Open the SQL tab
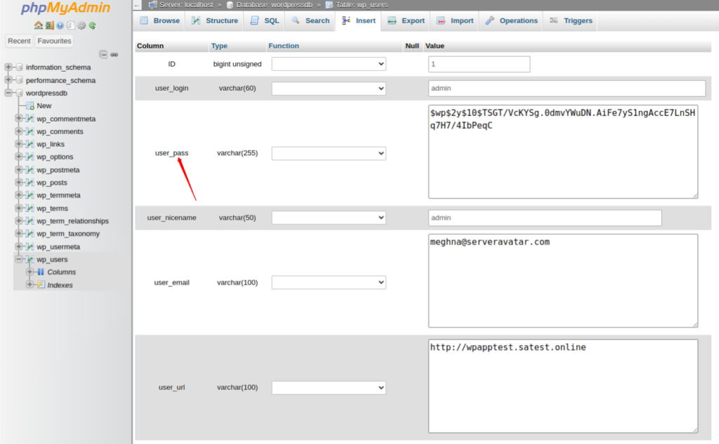Screen dimensions: 719x444 point(265,20)
